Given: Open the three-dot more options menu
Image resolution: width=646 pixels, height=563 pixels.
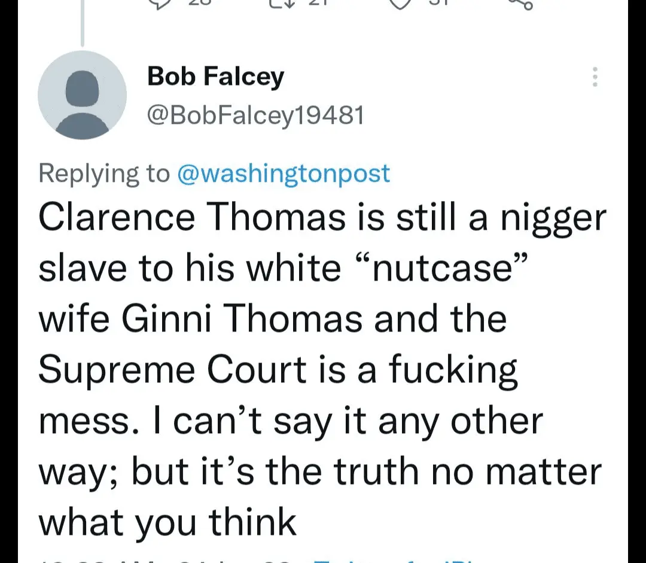Looking at the screenshot, I should click(x=595, y=77).
